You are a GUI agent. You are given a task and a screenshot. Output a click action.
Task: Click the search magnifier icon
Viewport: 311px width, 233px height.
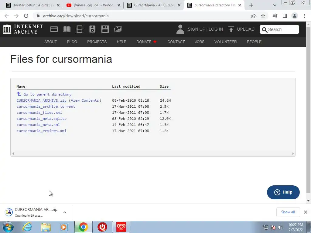click(x=265, y=30)
